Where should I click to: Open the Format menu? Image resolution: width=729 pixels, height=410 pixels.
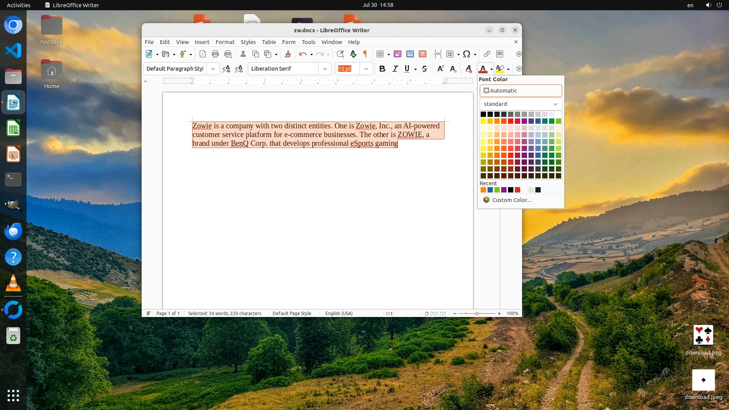tap(225, 42)
